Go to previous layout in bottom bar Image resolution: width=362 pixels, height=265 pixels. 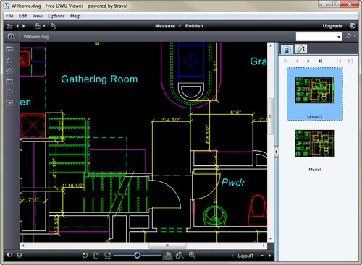tap(232, 256)
